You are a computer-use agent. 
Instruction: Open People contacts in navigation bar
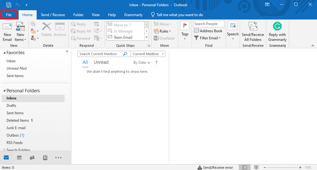(x=32, y=158)
